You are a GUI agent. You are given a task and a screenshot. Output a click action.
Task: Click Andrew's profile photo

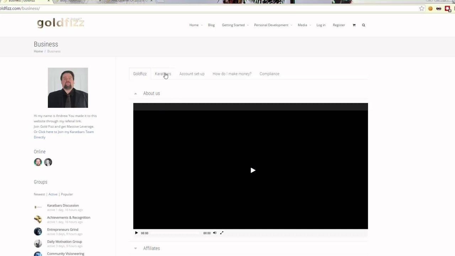68,88
